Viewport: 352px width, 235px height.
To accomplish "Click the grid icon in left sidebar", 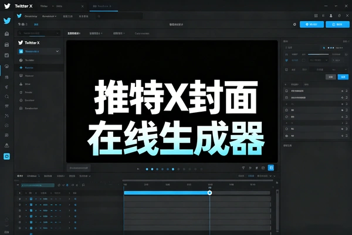I will click(x=6, y=135).
